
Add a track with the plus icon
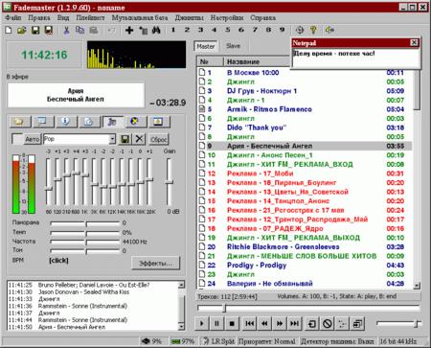129,31
